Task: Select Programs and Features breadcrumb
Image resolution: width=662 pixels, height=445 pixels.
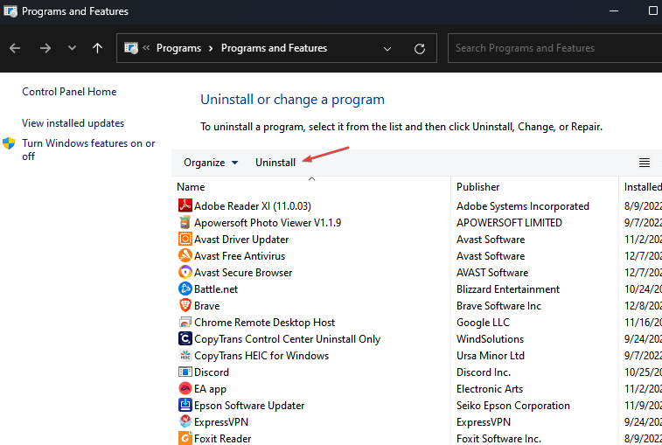Action: [x=274, y=48]
